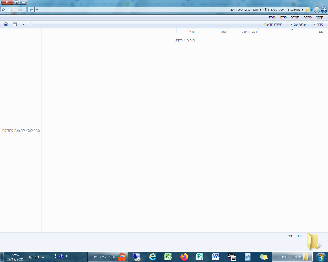
Task: Maximize or restore the Explorer window
Action: coord(17,2)
